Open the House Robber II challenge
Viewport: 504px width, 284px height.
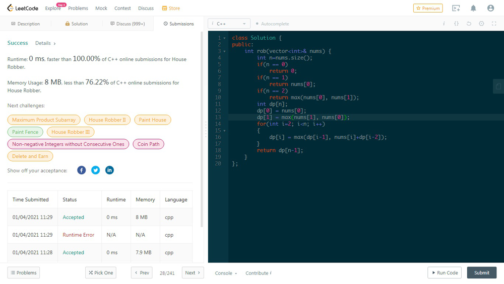(107, 120)
